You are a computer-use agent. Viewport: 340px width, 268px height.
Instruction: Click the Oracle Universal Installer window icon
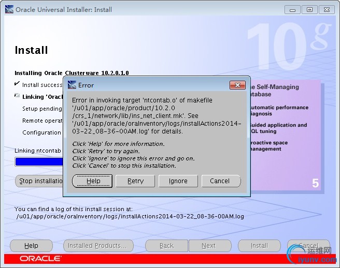coord(9,9)
